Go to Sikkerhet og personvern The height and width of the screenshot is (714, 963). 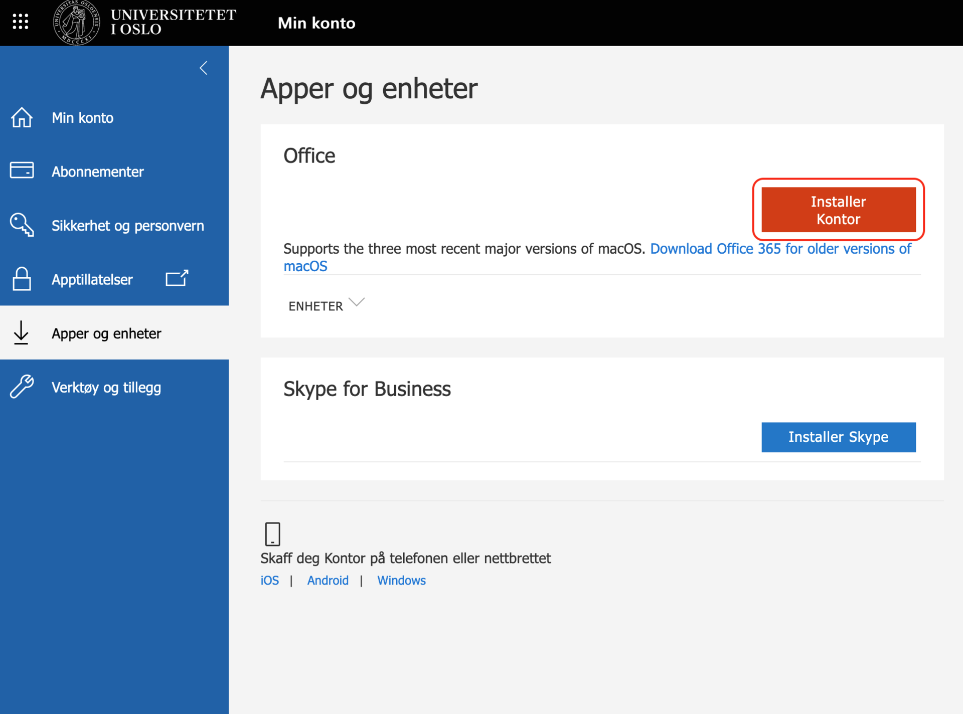click(114, 226)
